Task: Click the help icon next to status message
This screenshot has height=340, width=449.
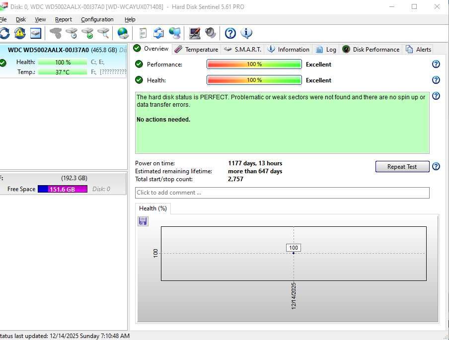Action: pyautogui.click(x=436, y=96)
